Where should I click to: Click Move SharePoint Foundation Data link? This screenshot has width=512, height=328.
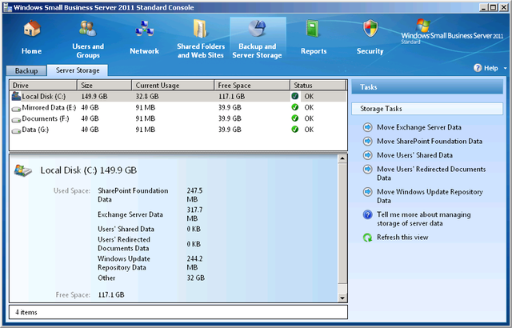tap(430, 142)
